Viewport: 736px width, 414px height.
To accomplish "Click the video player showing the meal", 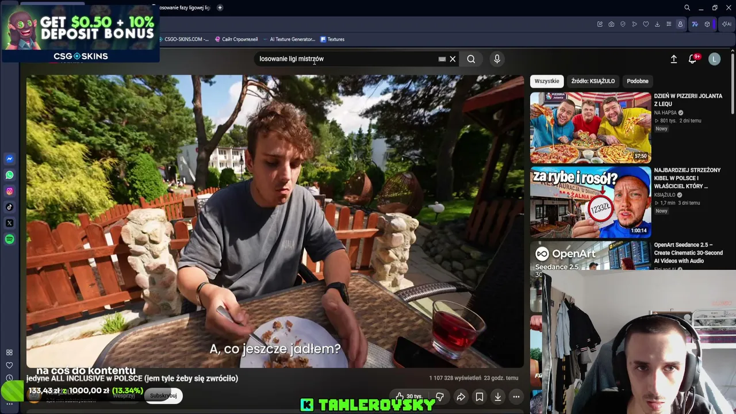I will (275, 221).
